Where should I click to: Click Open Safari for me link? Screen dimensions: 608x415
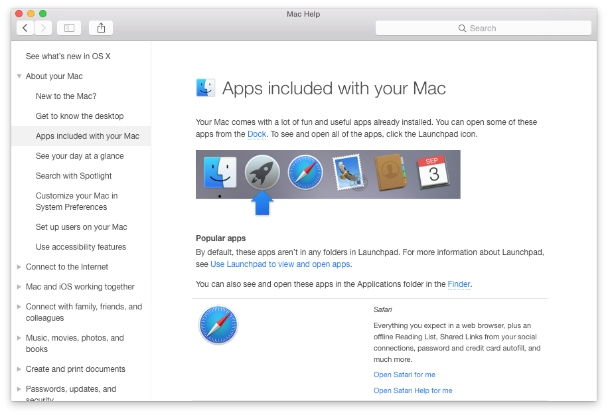[x=404, y=374]
